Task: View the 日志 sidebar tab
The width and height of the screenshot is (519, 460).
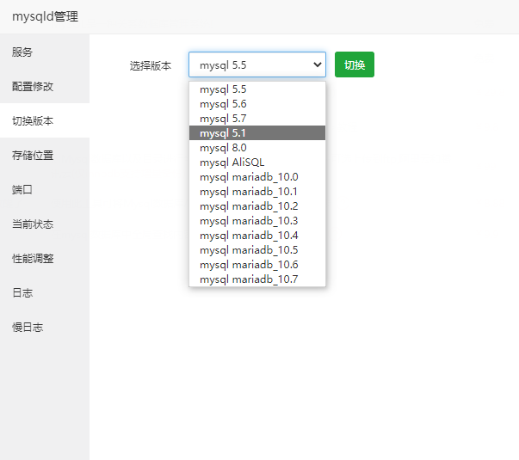Action: pos(45,292)
